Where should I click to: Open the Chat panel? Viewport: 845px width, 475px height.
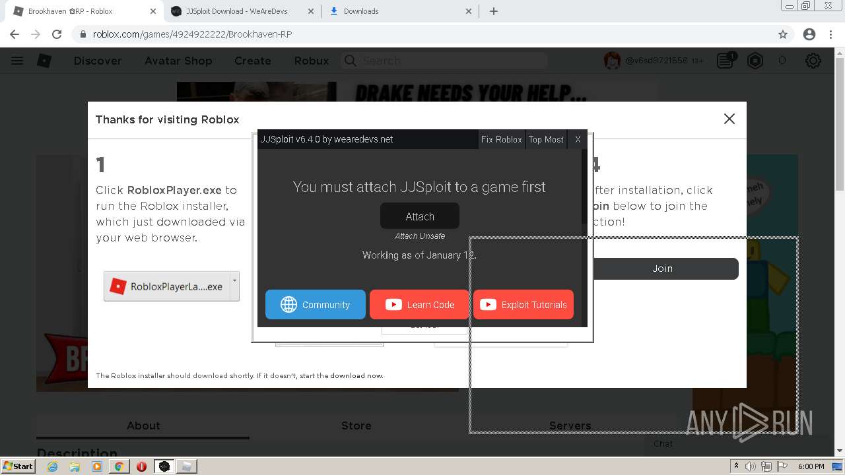coord(663,444)
